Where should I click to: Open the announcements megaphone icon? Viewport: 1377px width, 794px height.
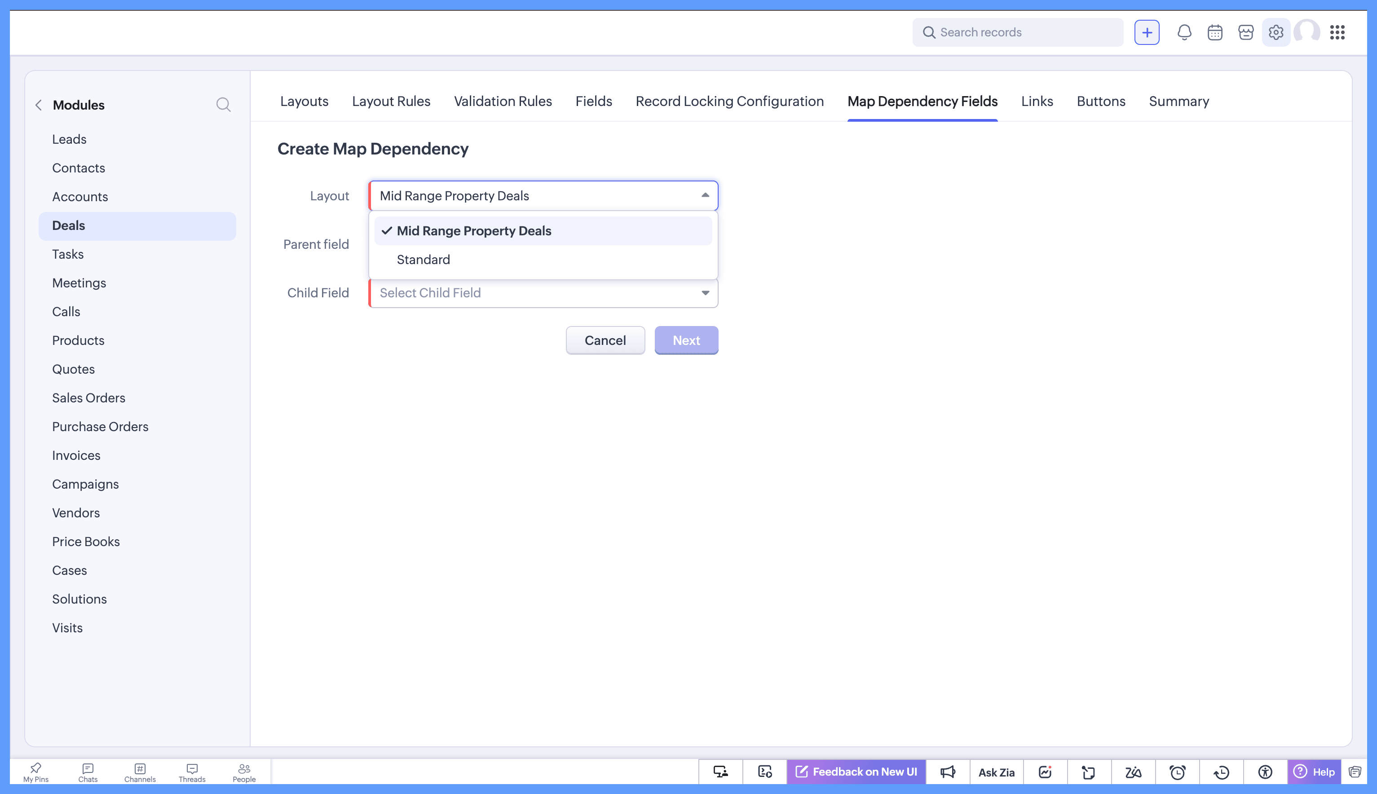(948, 772)
